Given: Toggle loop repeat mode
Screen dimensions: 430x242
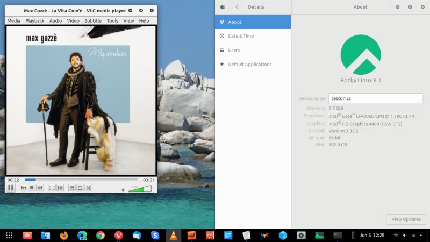Looking at the screenshot, I should [x=80, y=188].
